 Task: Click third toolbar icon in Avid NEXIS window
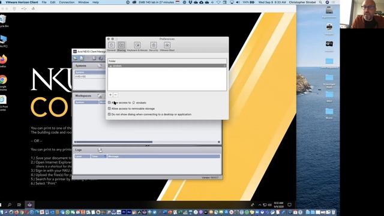[94, 58]
